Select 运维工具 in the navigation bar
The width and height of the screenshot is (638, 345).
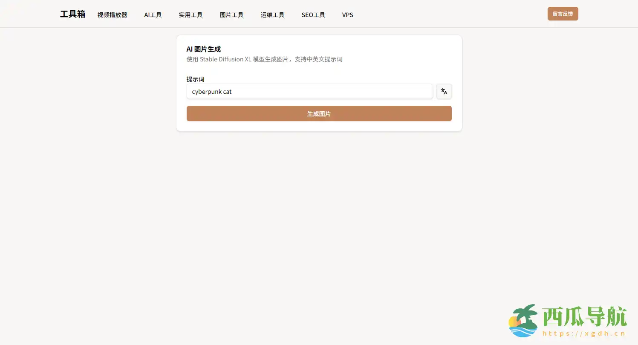tap(272, 15)
